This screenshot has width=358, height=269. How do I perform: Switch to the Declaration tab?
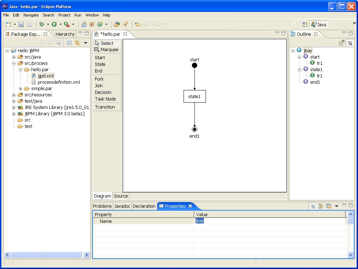[144, 206]
